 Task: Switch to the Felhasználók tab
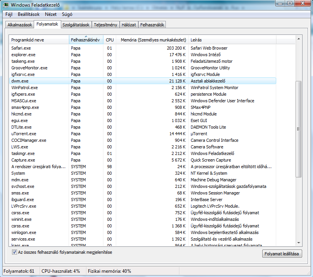pos(152,25)
